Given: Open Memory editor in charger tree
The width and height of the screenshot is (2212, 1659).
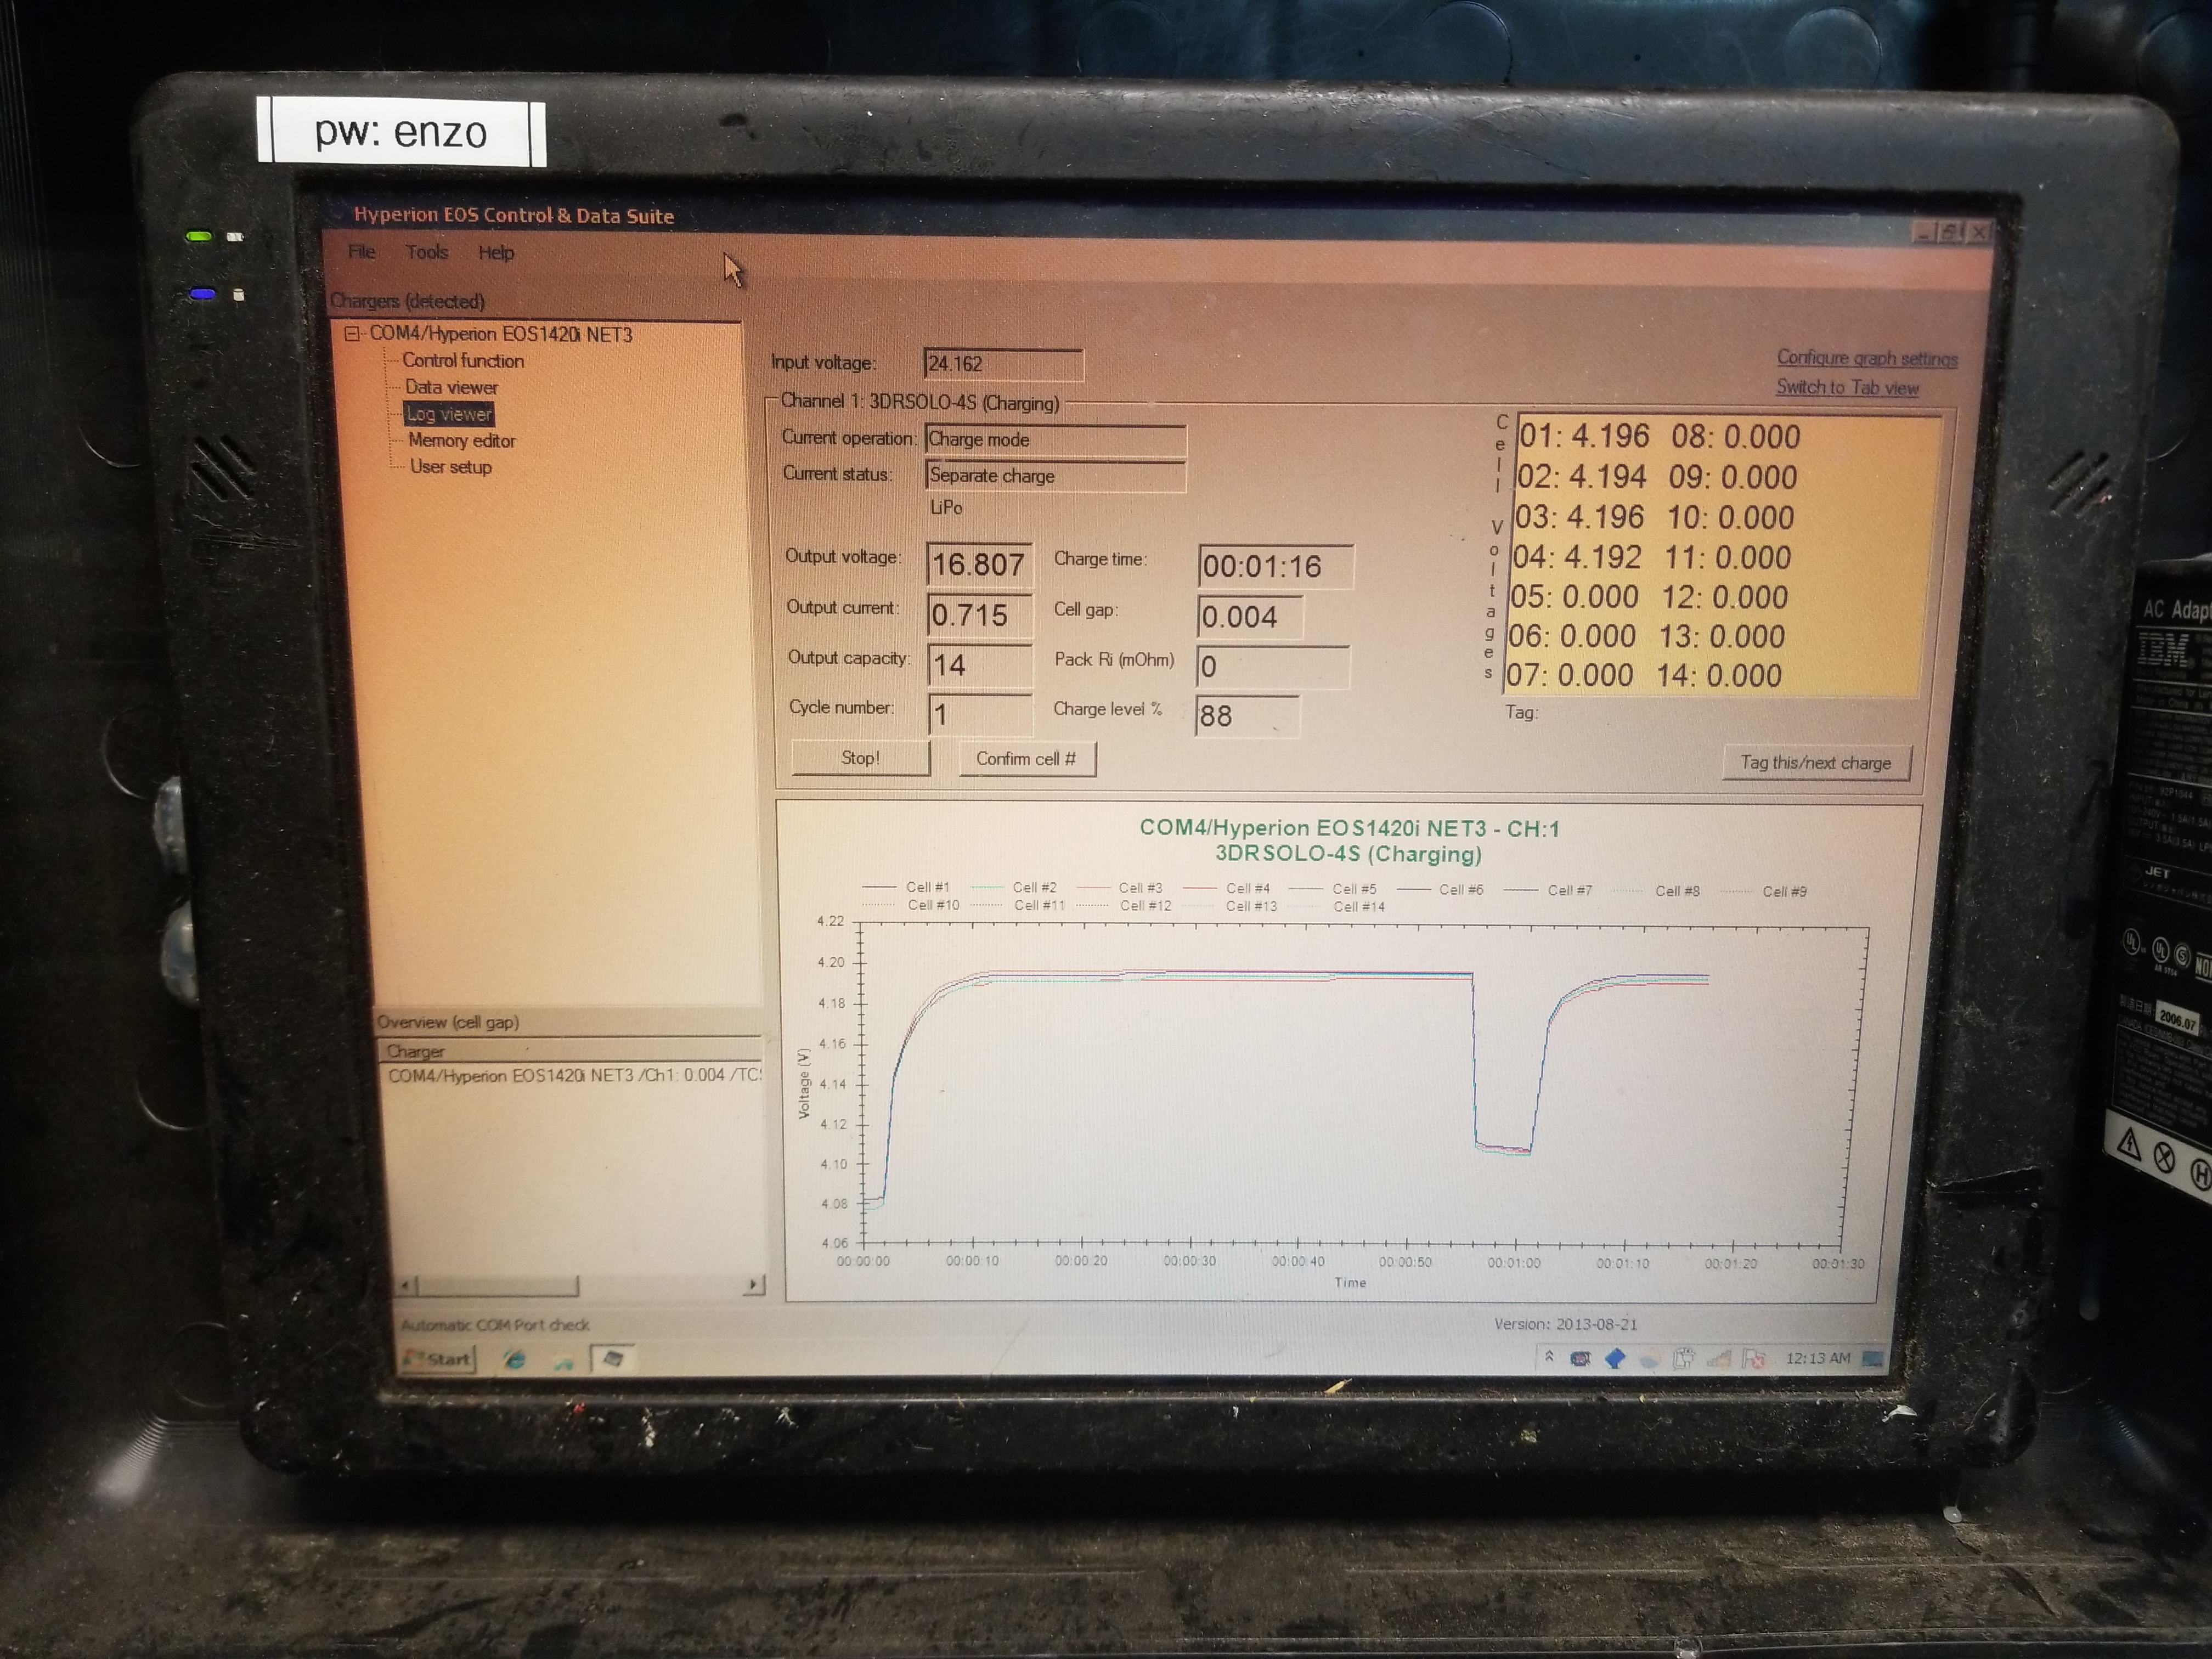Looking at the screenshot, I should click(x=461, y=440).
